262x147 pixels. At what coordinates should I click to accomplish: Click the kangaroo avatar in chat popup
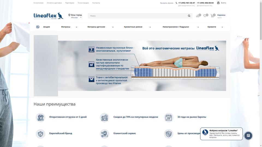pos(205,132)
